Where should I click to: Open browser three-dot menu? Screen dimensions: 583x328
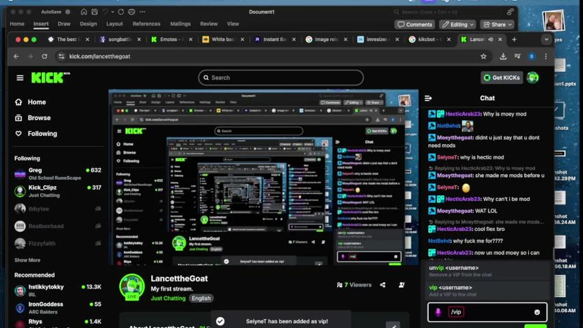(x=546, y=56)
